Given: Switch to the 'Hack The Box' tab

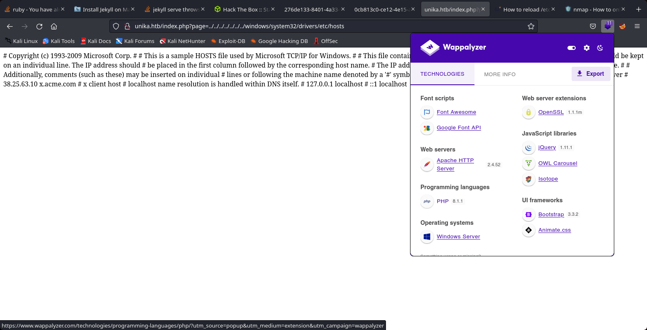Looking at the screenshot, I should point(244,9).
